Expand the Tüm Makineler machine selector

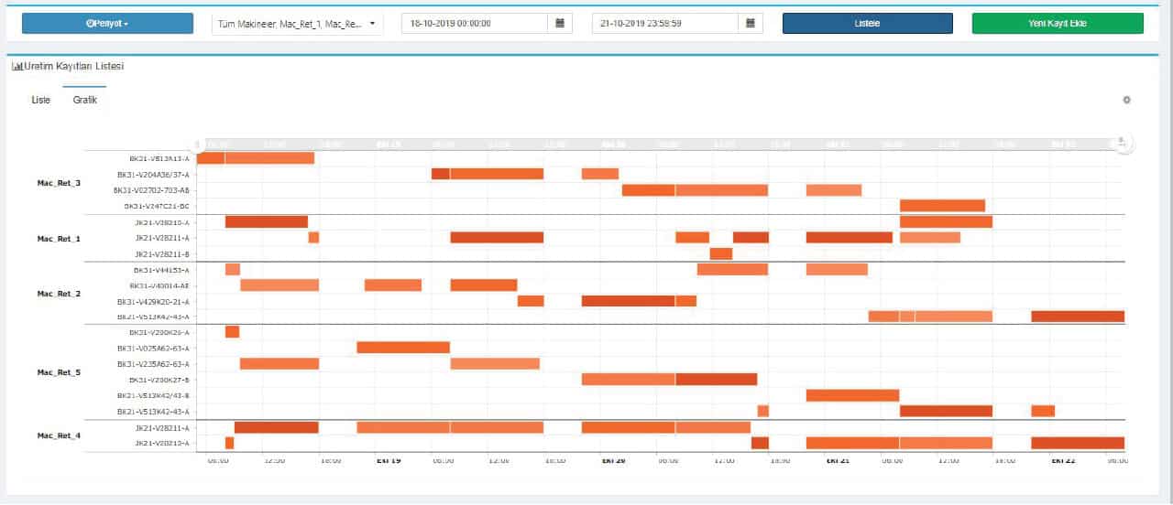pyautogui.click(x=297, y=24)
